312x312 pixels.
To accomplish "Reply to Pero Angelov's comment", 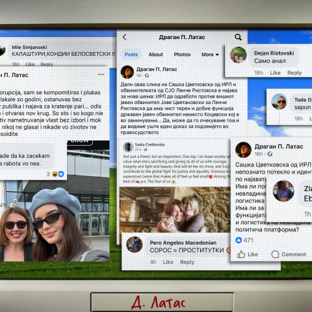I will tap(187, 262).
